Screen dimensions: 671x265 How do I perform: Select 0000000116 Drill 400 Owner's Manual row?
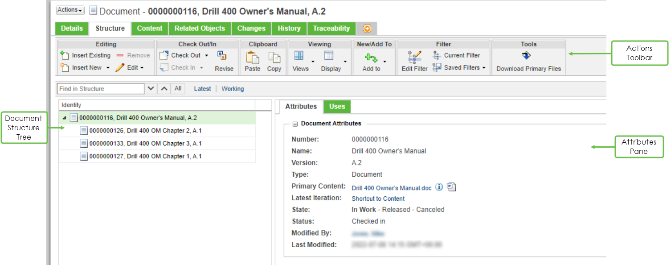157,118
